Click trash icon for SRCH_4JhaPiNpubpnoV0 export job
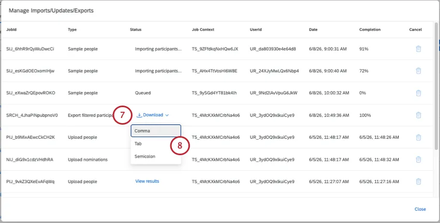 click(418, 115)
